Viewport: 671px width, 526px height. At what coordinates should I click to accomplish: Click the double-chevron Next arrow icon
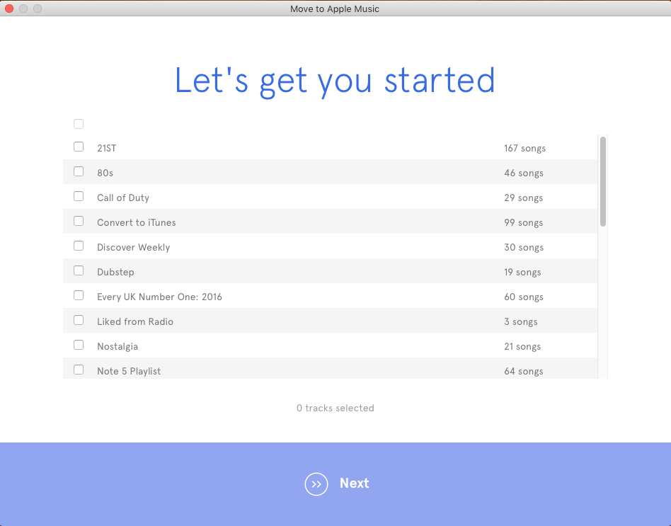(x=316, y=484)
